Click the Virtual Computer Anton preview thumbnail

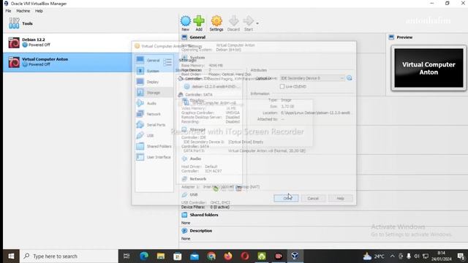pos(429,68)
